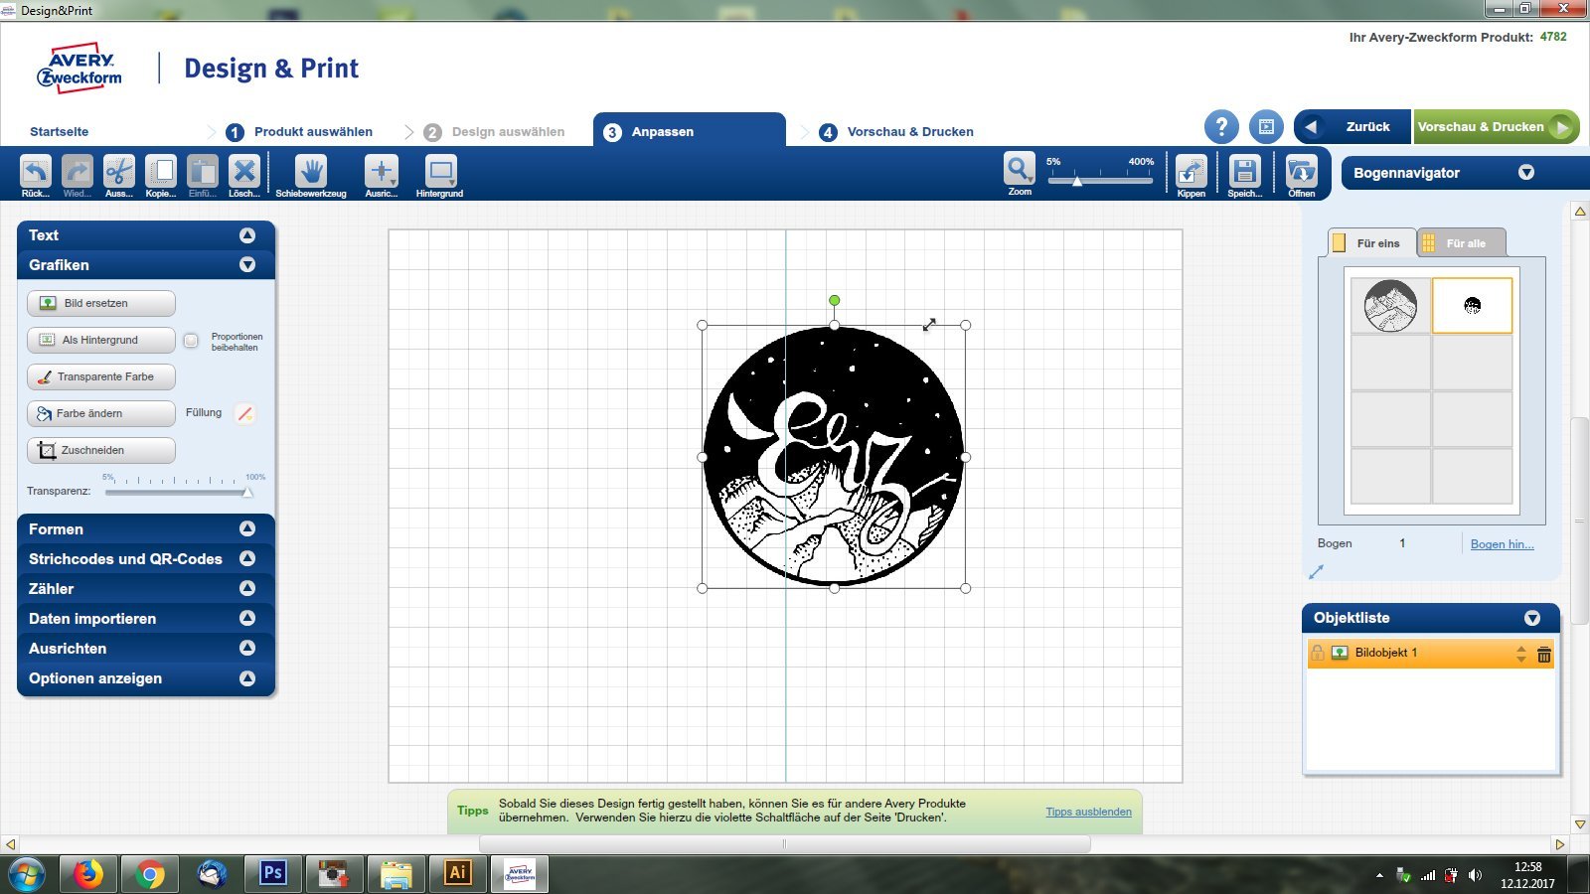
Task: Open Illustrator from the taskbar
Action: point(457,873)
